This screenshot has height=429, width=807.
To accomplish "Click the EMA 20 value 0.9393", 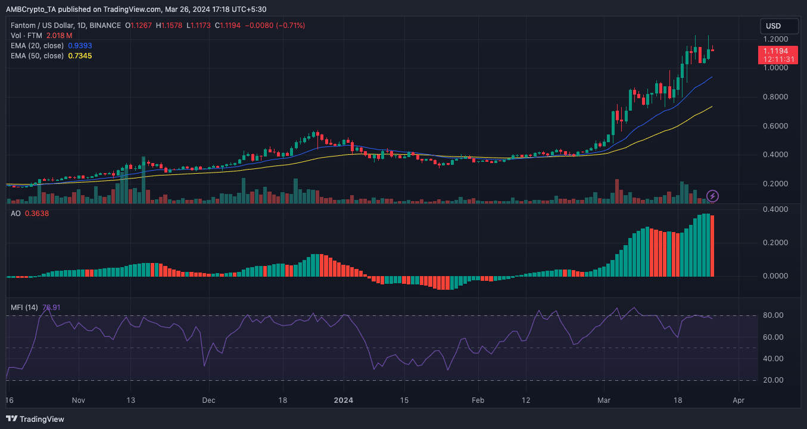I will (x=80, y=46).
